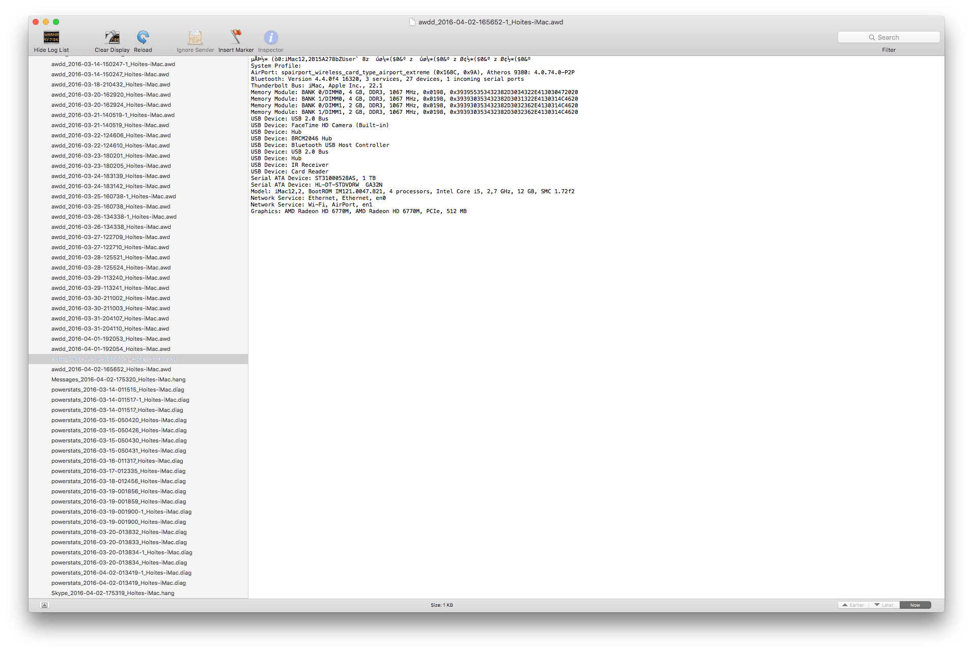Click the window title awdd_2016-04-02-165652-1_Hoites-iMac.awd
Viewport: 973px width, 653px height.
(490, 22)
